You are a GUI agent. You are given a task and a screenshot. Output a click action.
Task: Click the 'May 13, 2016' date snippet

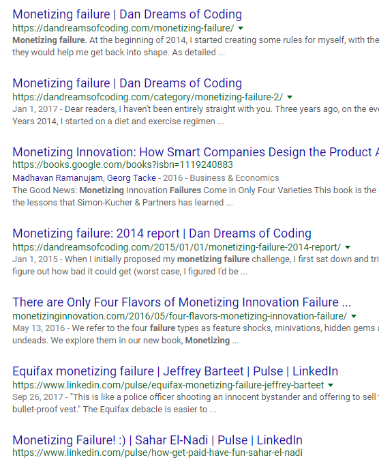pyautogui.click(x=38, y=328)
